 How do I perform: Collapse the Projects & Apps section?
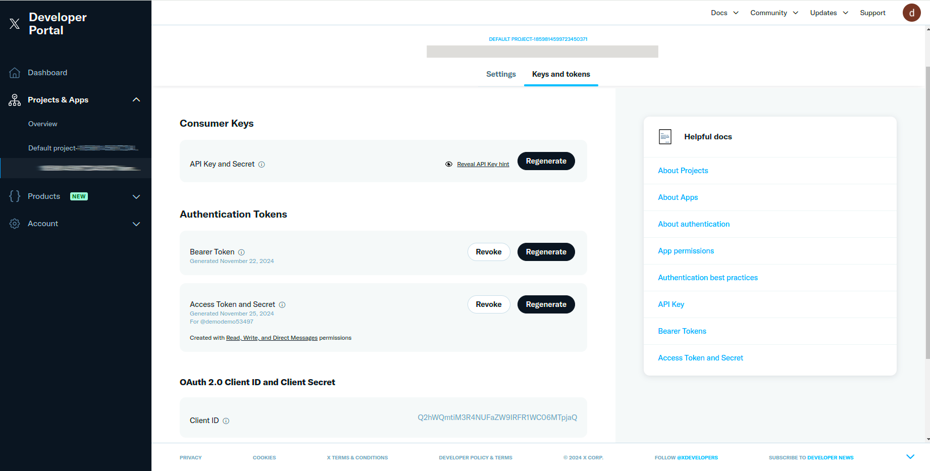(x=136, y=100)
